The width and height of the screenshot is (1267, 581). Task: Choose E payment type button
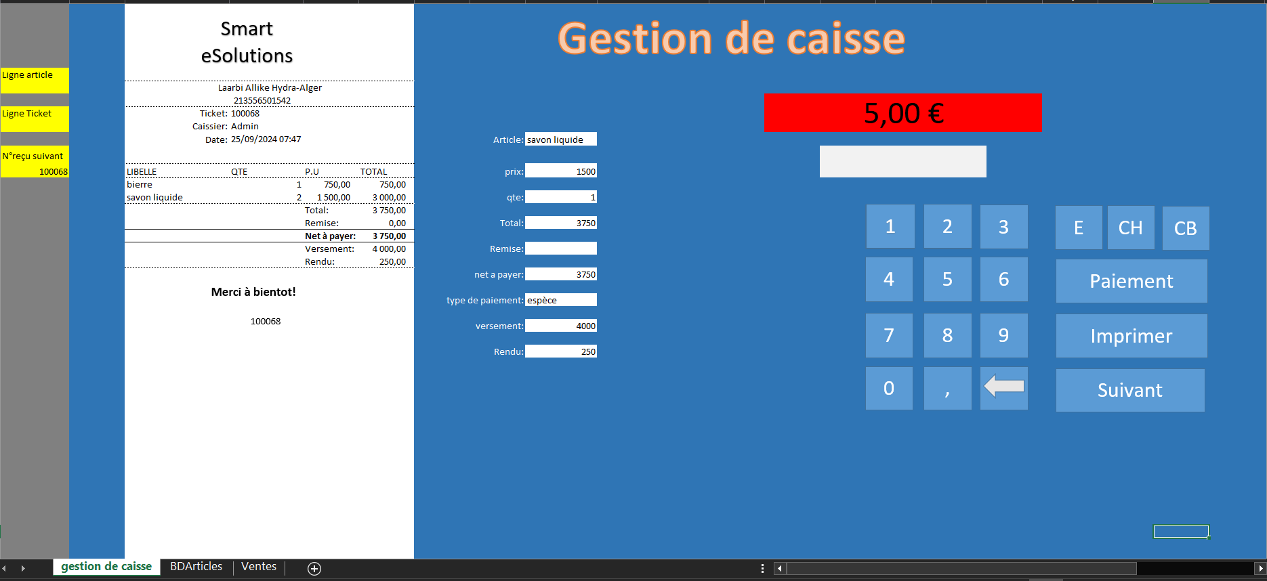pyautogui.click(x=1079, y=228)
